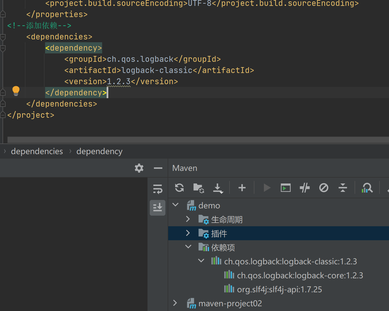Click Download Sources and Documentation icon
Screen dimensions: 389x311
pyautogui.click(x=218, y=188)
